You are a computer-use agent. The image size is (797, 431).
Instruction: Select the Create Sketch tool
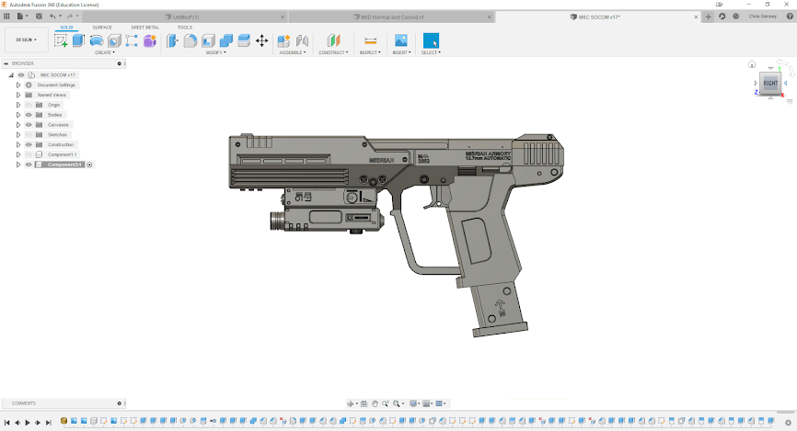[x=61, y=40]
